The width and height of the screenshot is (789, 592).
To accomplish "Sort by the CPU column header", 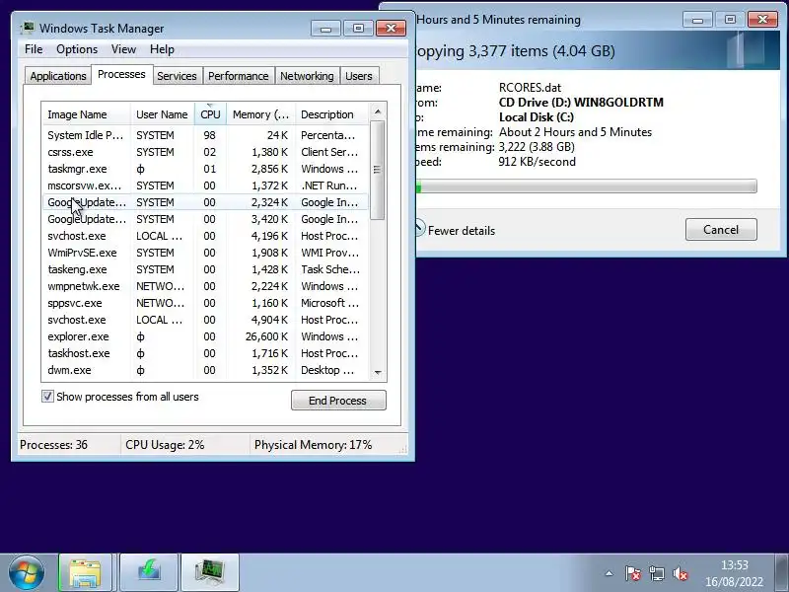I will [x=210, y=114].
